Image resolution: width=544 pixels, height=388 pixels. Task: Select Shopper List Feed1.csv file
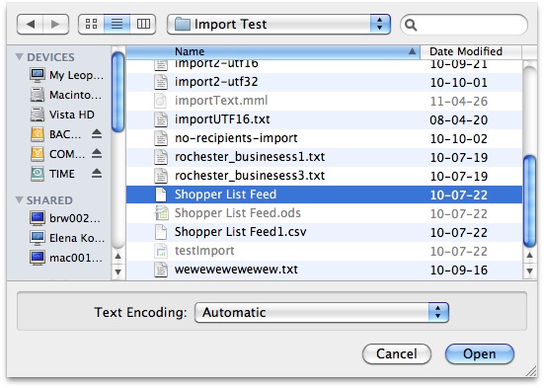(x=324, y=232)
